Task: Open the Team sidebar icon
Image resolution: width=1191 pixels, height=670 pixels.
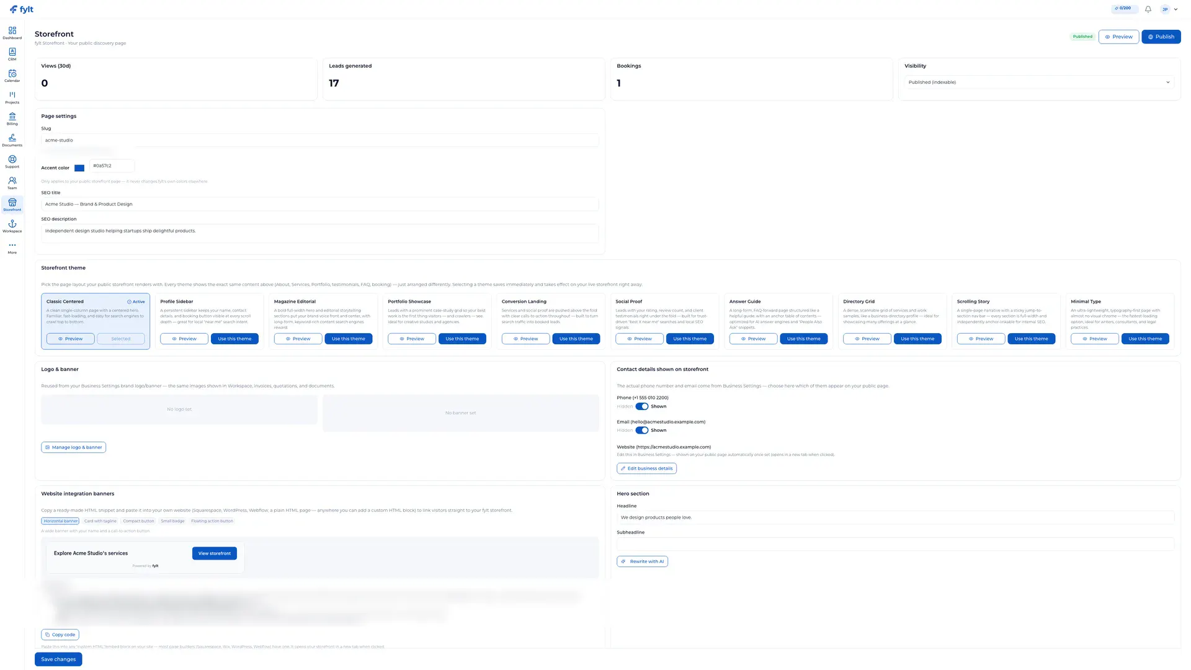Action: [12, 184]
